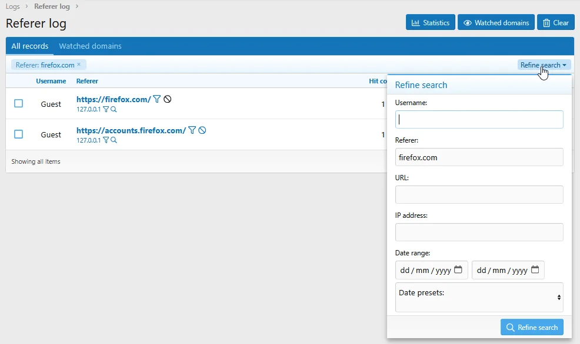The image size is (580, 344).
Task: Select the All records tab
Action: tap(30, 46)
